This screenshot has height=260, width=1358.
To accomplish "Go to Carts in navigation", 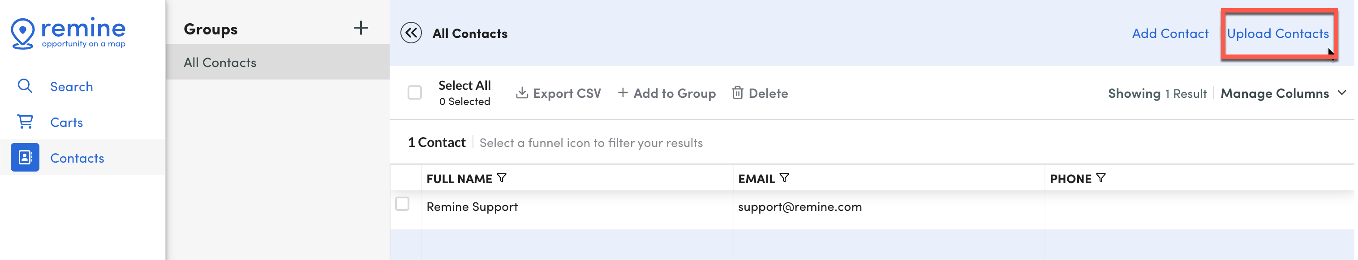I will coord(66,122).
